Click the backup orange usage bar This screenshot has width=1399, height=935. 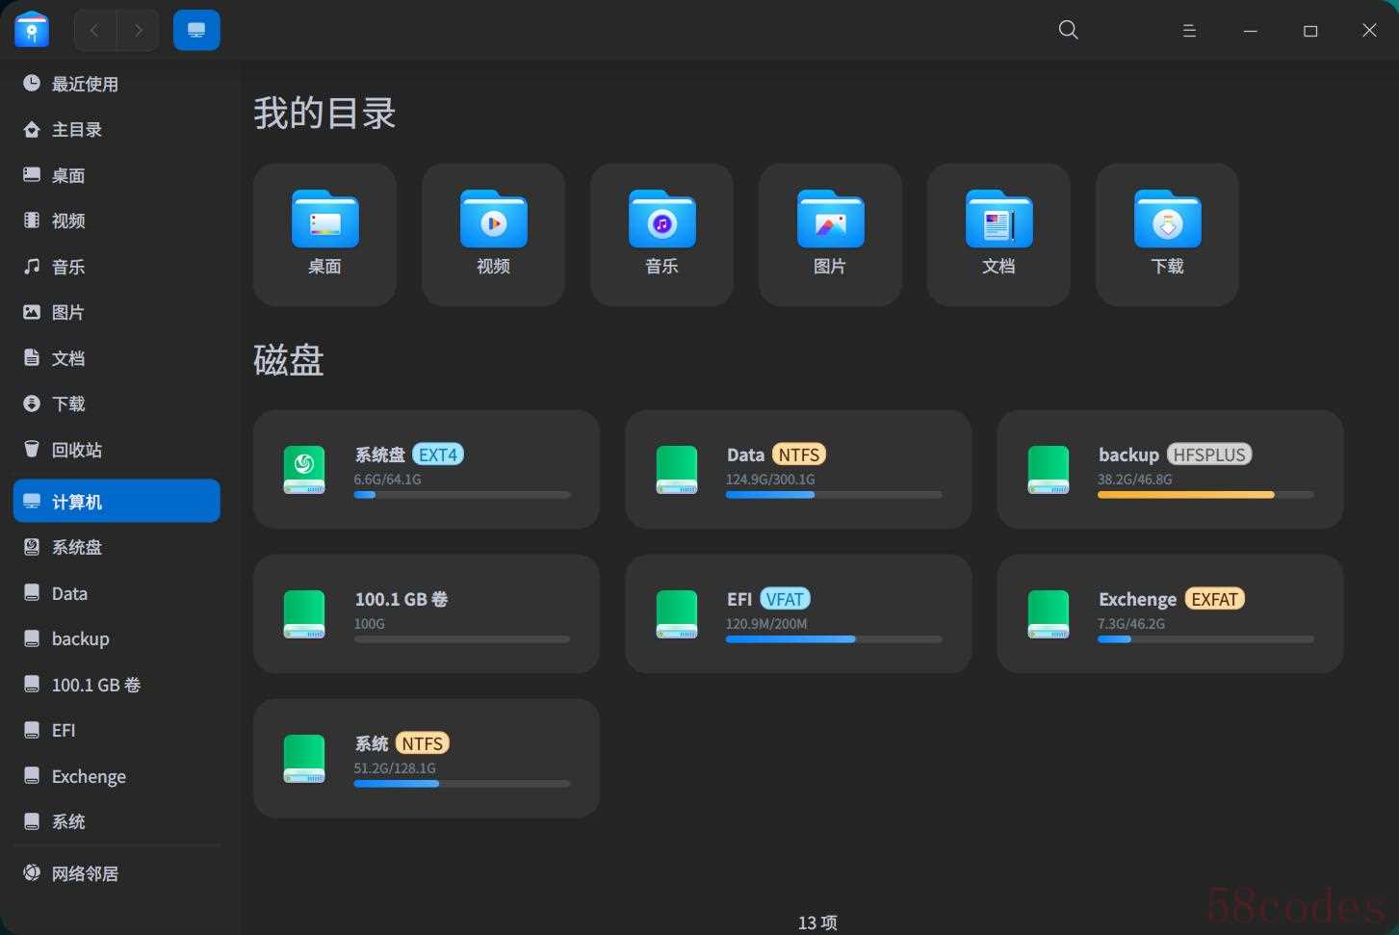coord(1205,495)
